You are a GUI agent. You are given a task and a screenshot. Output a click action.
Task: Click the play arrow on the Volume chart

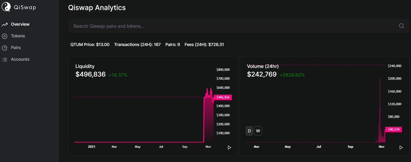pyautogui.click(x=401, y=148)
